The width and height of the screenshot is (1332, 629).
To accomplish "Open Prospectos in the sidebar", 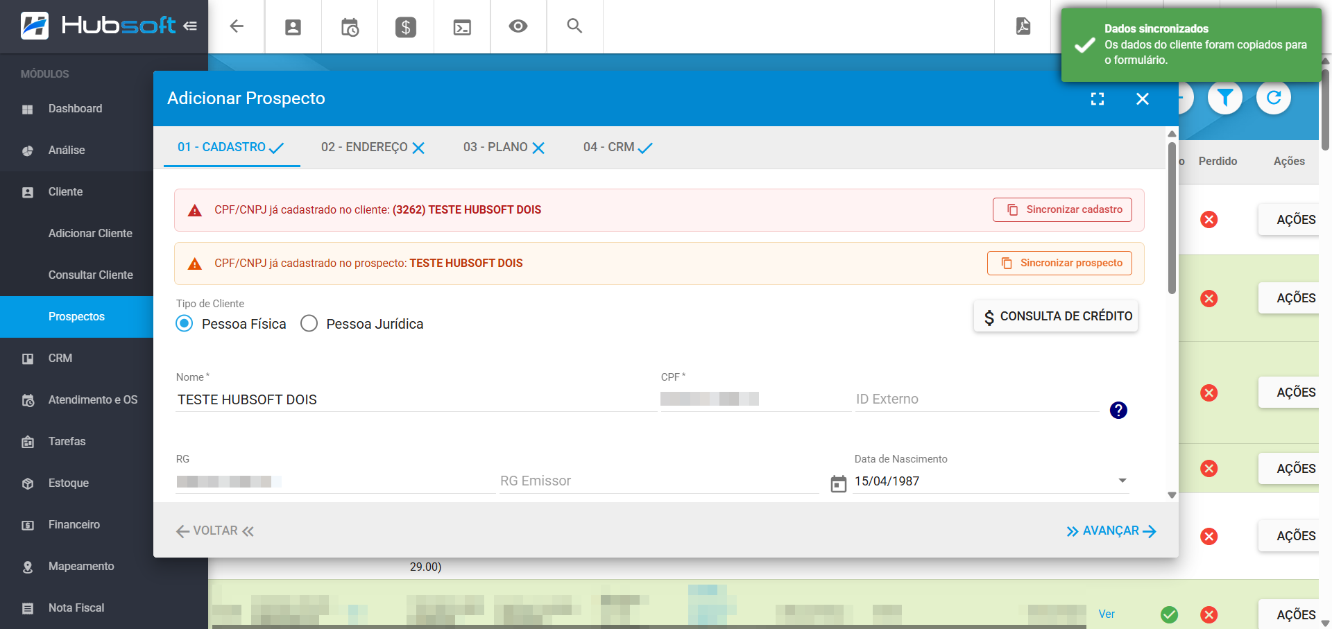I will (76, 317).
